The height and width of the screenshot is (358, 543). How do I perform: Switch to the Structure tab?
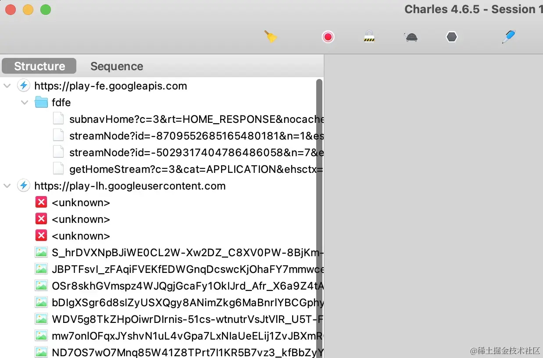(x=39, y=66)
